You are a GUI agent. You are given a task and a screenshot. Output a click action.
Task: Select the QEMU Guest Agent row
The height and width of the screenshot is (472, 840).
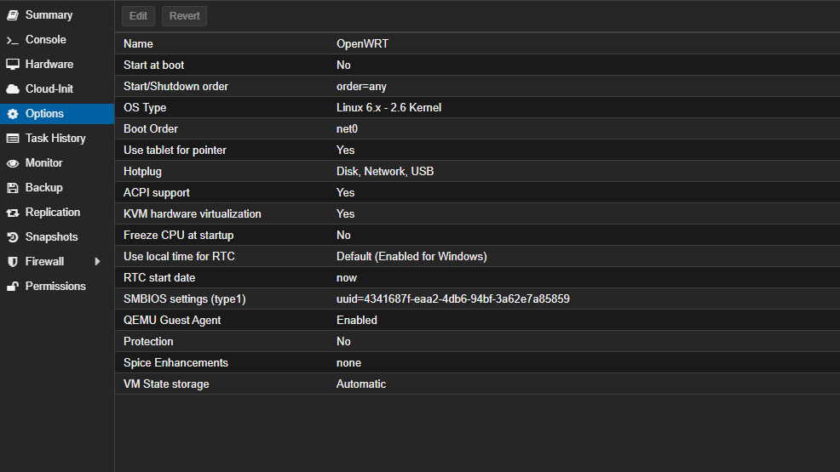[477, 321]
